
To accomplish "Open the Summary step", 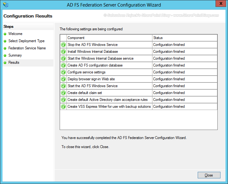I will [15, 55].
